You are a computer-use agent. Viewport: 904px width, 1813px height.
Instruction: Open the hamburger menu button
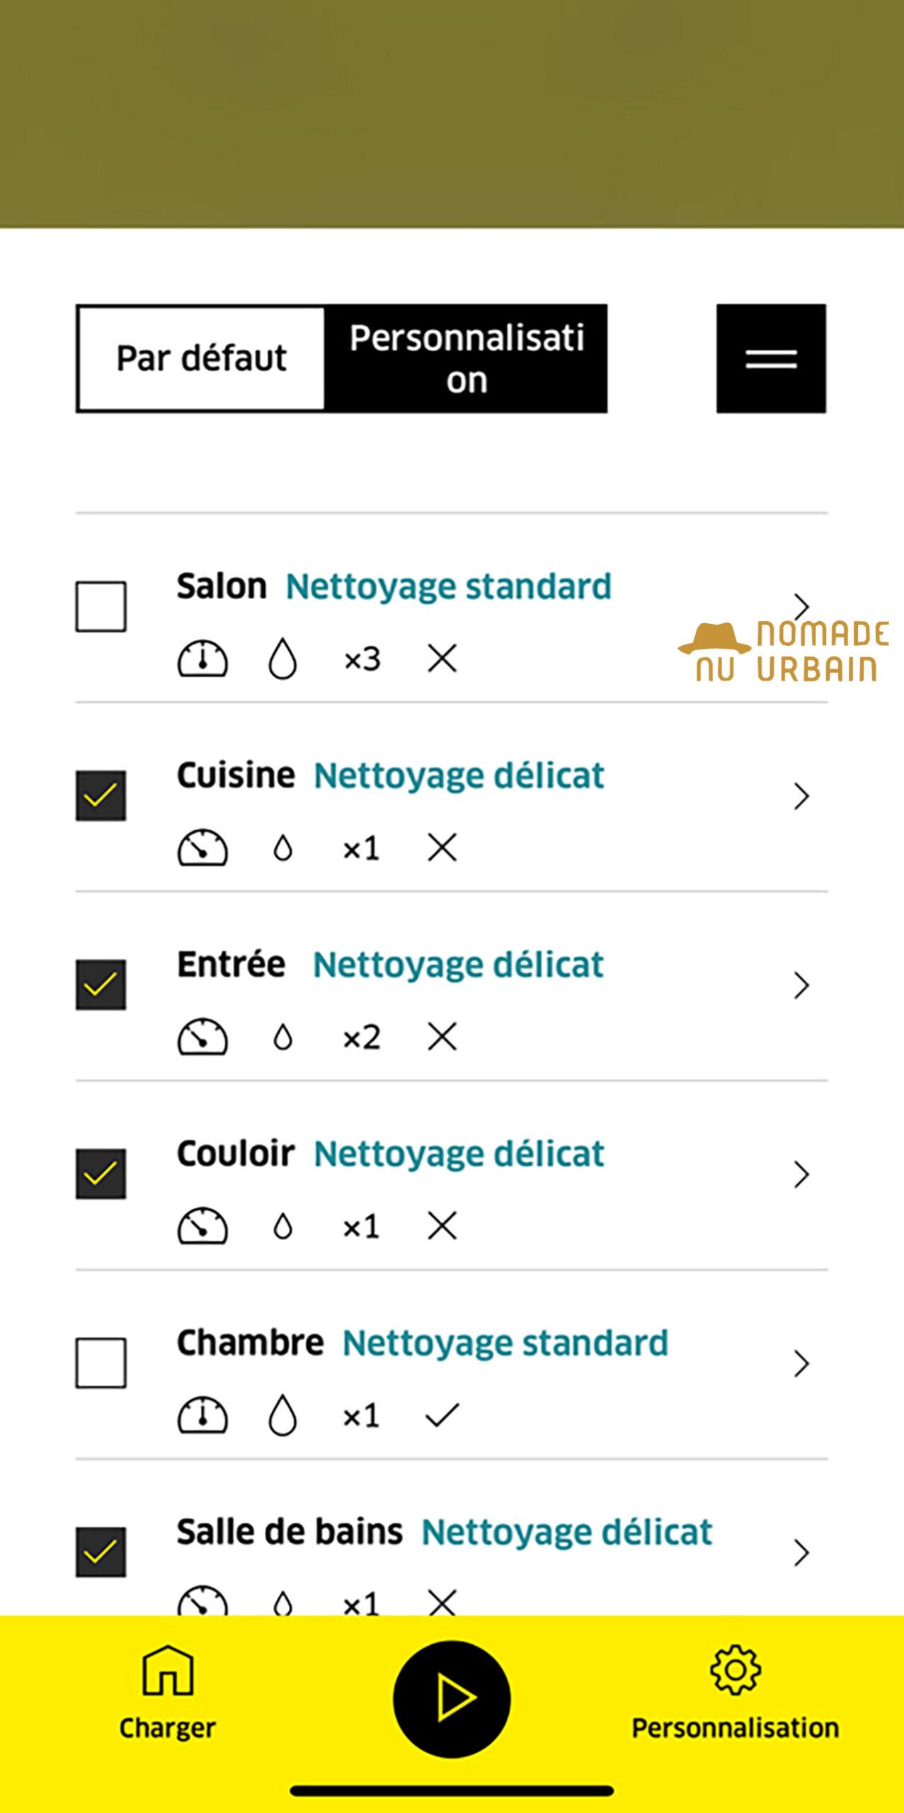point(771,358)
